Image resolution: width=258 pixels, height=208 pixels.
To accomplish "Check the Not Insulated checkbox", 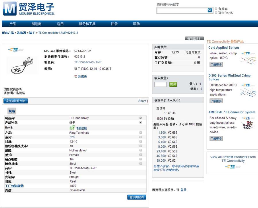I will point(141,150).
